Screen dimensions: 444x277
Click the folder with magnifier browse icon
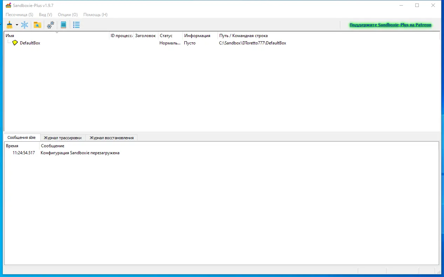pyautogui.click(x=37, y=25)
